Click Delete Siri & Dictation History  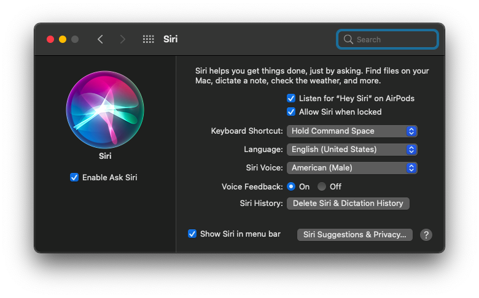(348, 203)
